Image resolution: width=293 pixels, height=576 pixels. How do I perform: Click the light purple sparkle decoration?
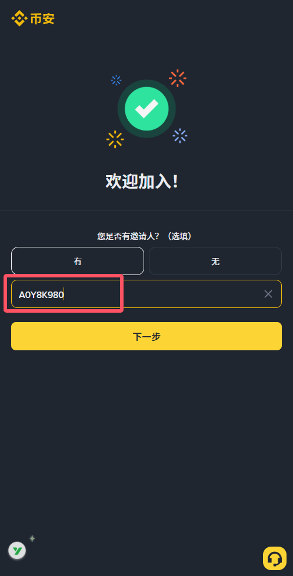[x=180, y=136]
